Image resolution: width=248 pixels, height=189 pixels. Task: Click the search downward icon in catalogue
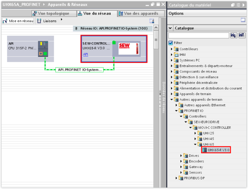pos(234,35)
